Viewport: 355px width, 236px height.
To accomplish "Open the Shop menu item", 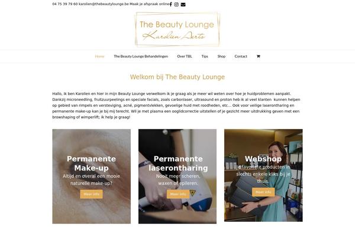I will [221, 57].
